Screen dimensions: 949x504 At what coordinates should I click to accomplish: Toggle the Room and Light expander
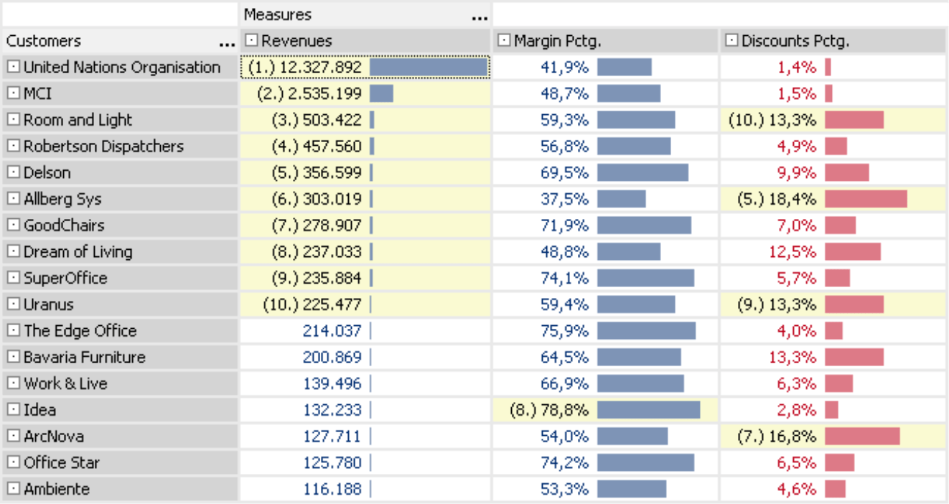(x=13, y=120)
